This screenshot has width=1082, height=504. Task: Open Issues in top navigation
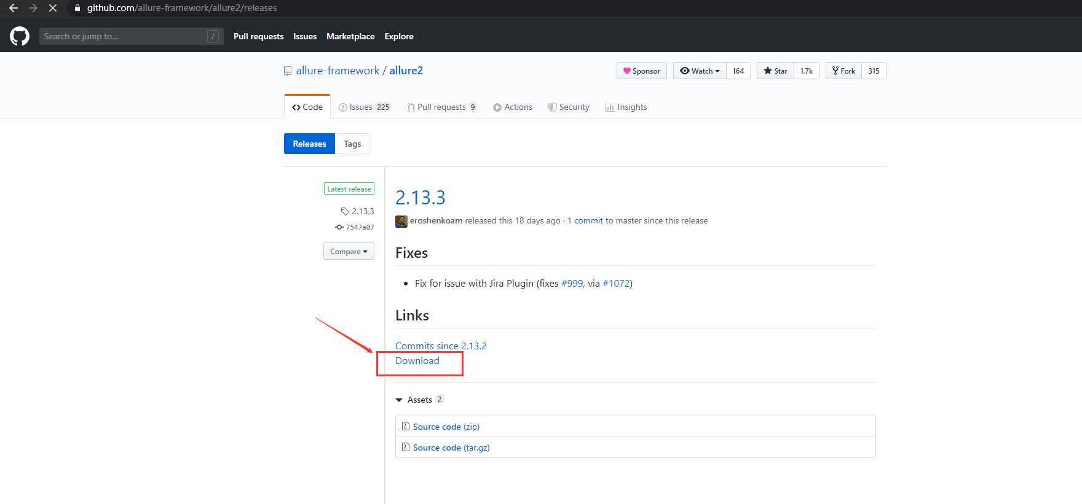305,36
